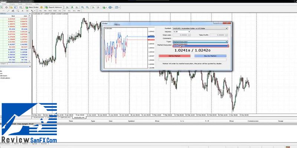297x148 pixels.
Task: Click the Sell by Market button
Action: (x=174, y=56)
